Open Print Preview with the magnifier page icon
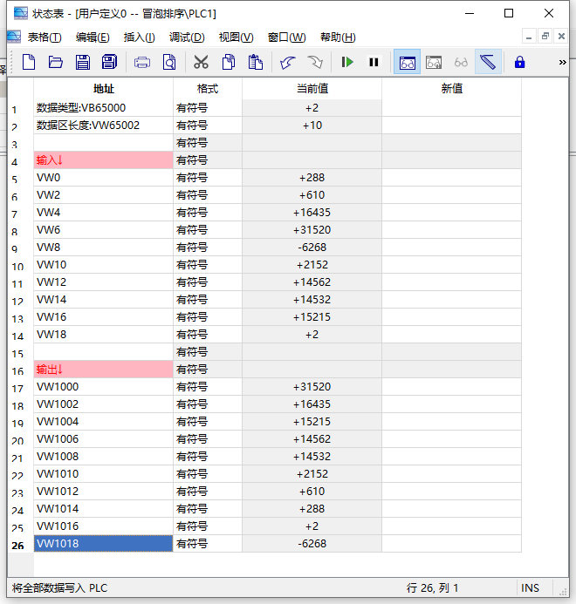 click(169, 62)
